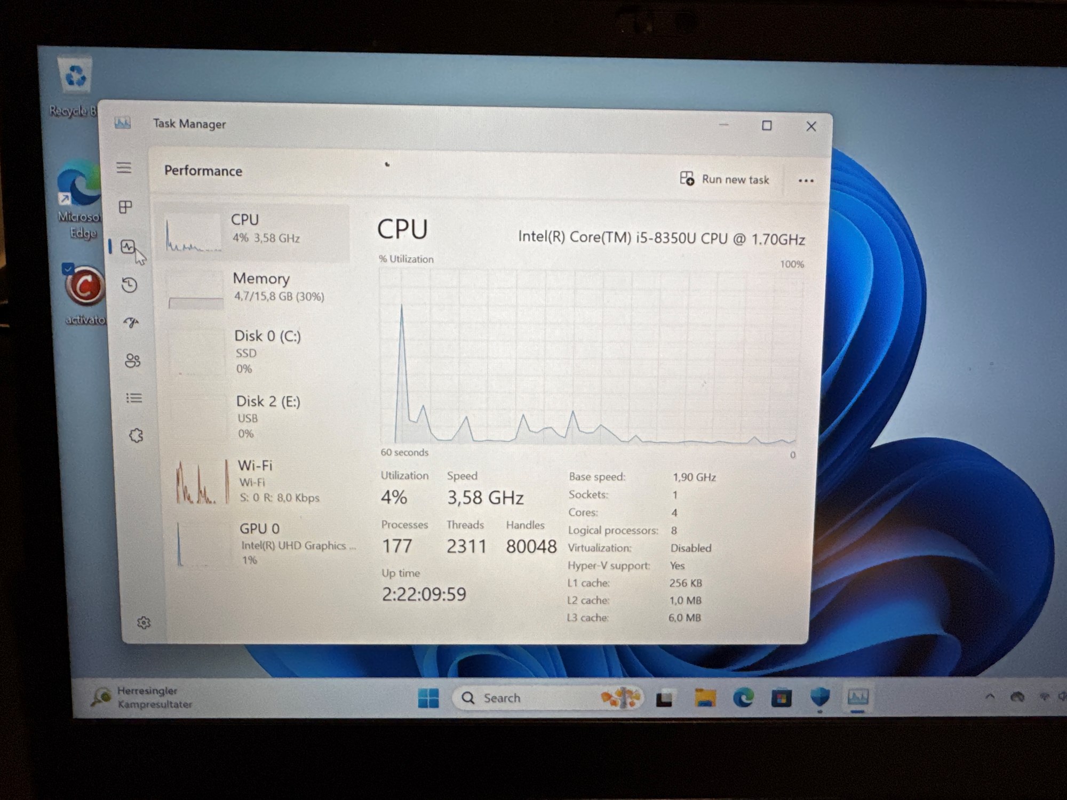Select the Memory performance item
This screenshot has height=800, width=1067.
pyautogui.click(x=256, y=288)
